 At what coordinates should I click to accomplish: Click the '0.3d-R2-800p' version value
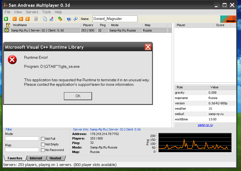[218, 103]
